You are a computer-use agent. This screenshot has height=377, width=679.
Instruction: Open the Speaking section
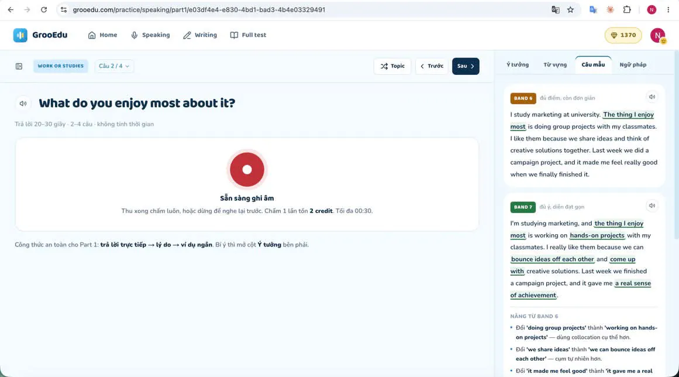click(150, 35)
